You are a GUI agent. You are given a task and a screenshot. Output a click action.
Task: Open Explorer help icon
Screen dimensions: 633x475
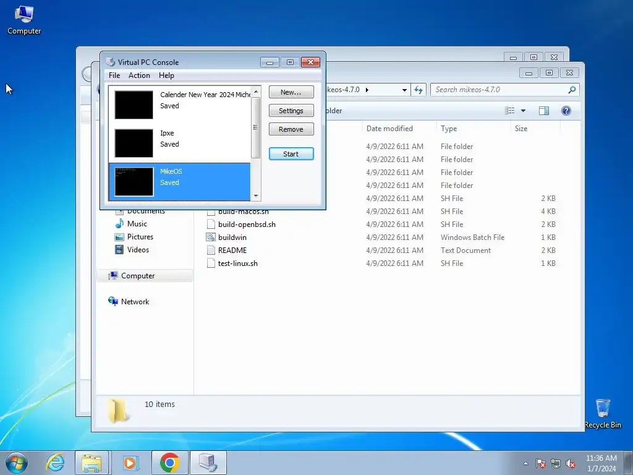[x=566, y=111]
